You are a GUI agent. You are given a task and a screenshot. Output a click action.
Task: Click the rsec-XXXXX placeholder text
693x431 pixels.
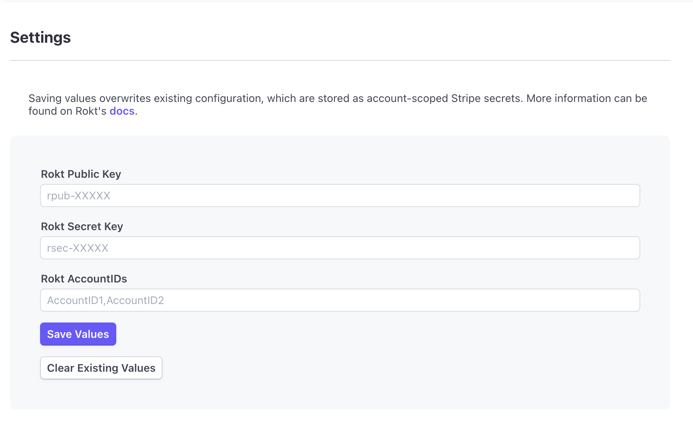(x=78, y=248)
